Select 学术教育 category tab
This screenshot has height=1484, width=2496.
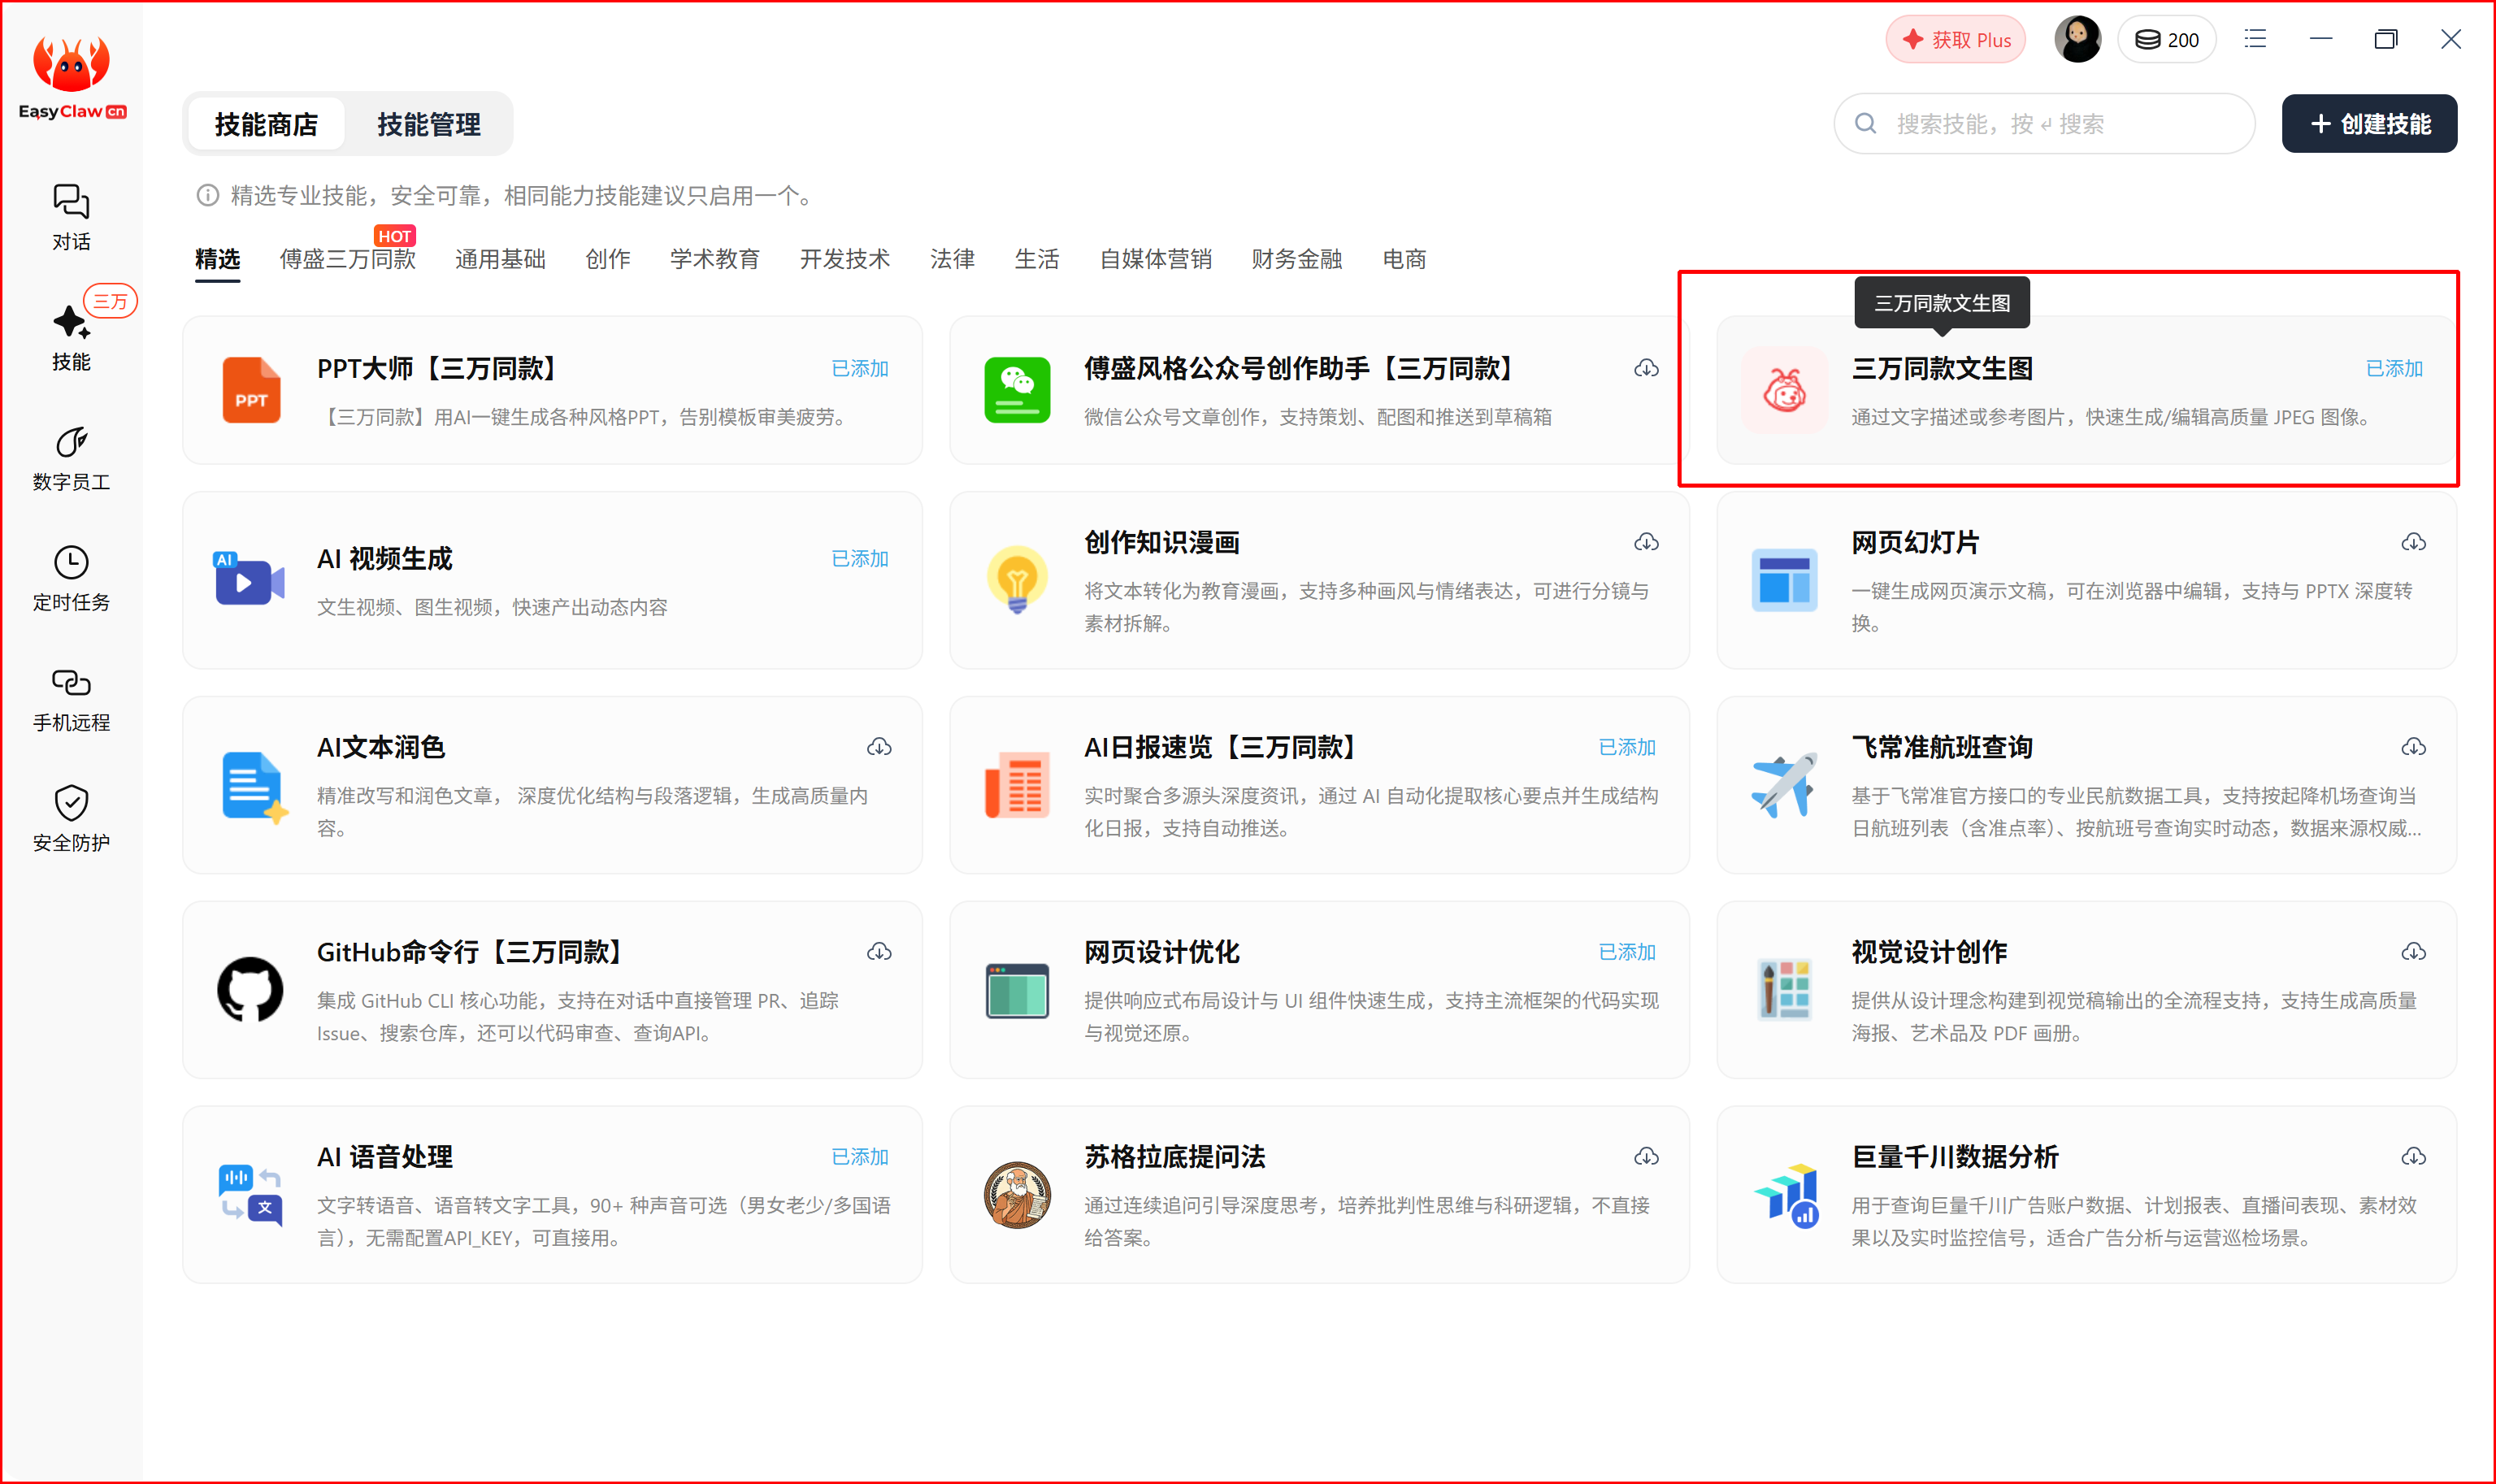point(714,260)
